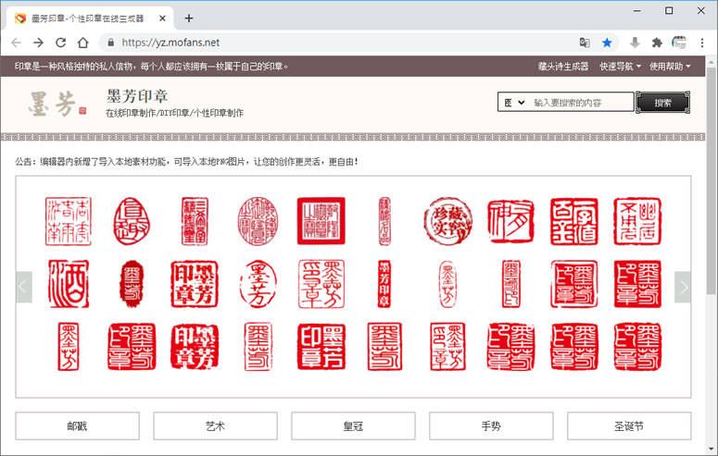Image resolution: width=718 pixels, height=456 pixels.
Task: Open the translate page icon
Action: (584, 43)
